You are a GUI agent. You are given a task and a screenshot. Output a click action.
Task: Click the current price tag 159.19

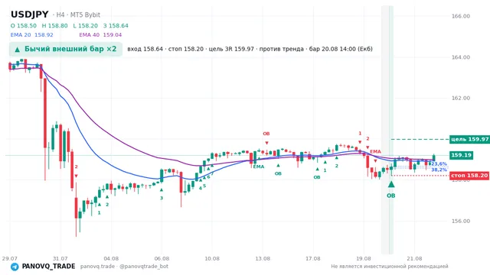[461, 155]
